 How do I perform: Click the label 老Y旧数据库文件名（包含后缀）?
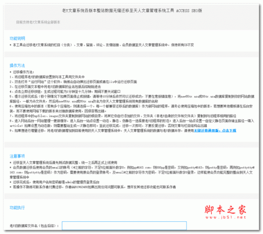coord(34,226)
